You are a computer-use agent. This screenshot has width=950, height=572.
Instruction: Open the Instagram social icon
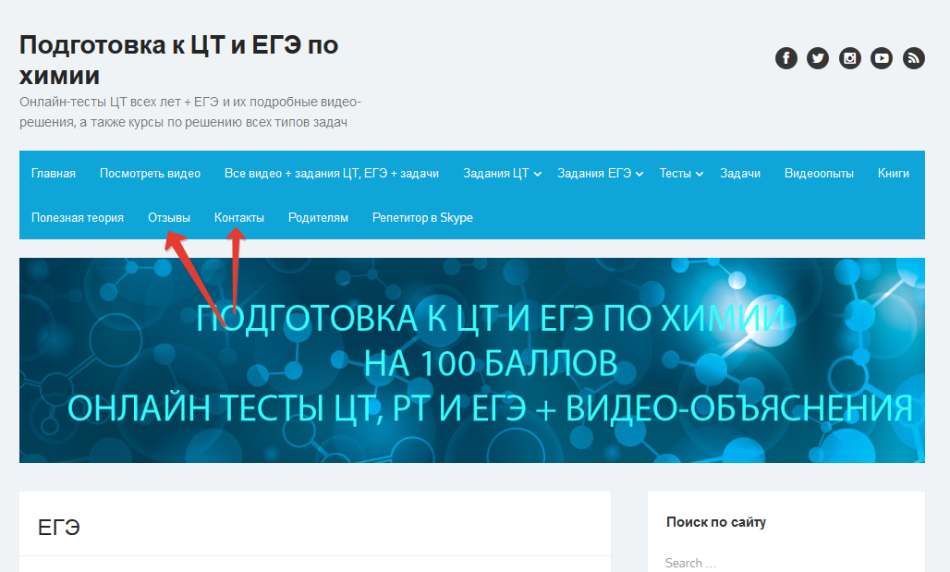(x=849, y=58)
